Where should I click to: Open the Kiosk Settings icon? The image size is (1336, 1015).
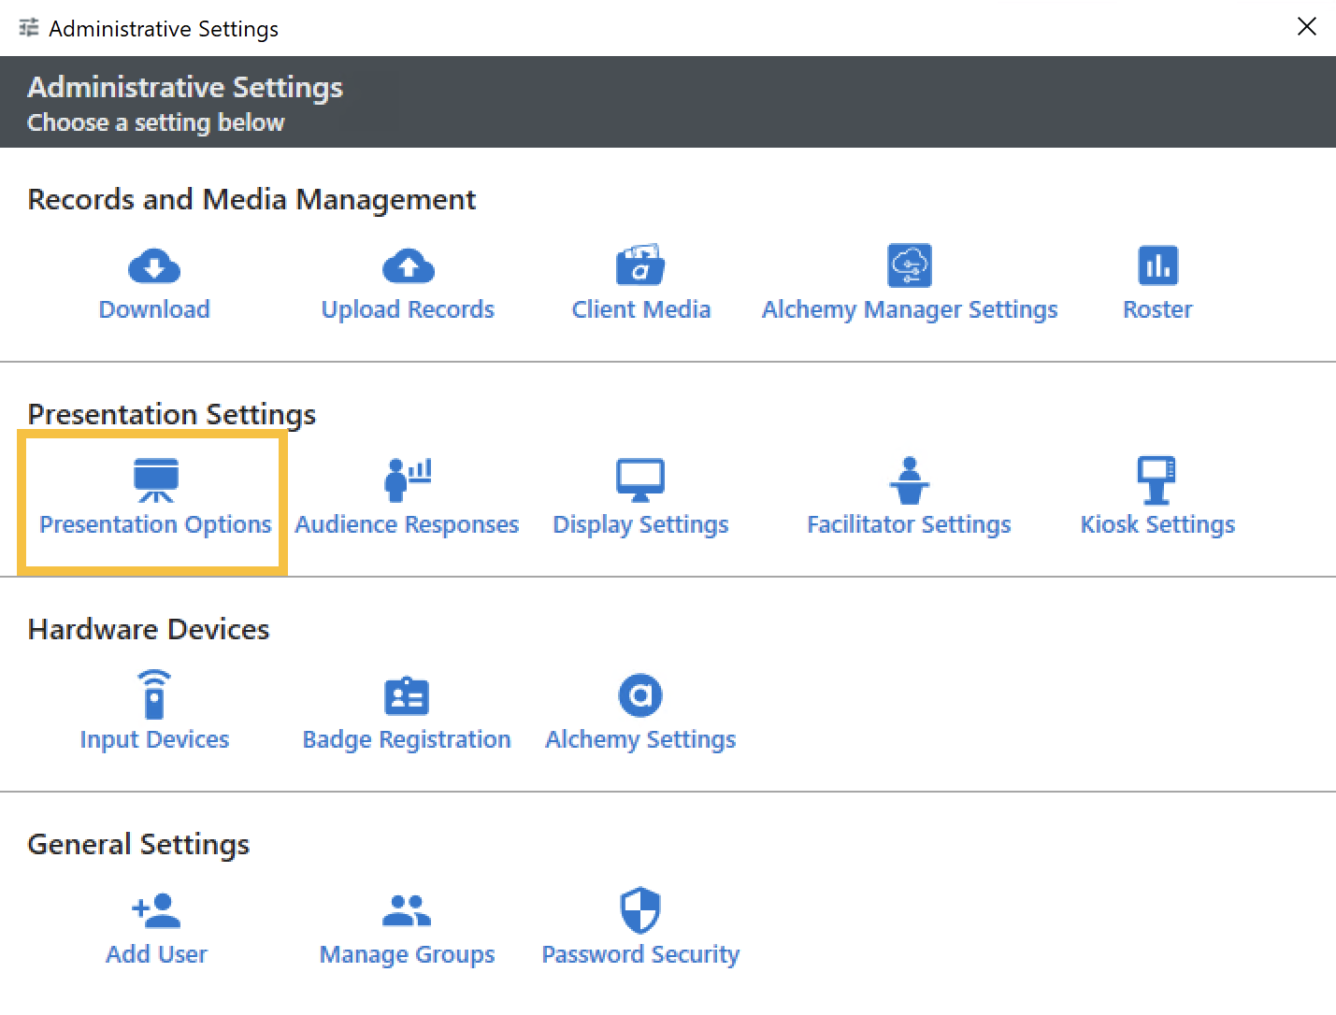tap(1156, 479)
